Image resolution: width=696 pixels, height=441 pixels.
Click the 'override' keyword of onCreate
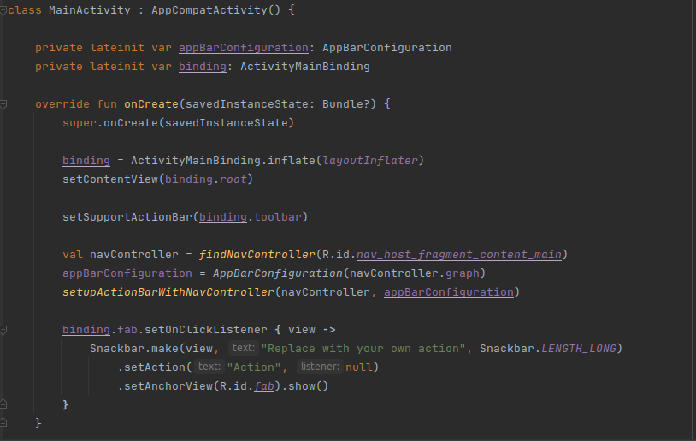click(62, 104)
